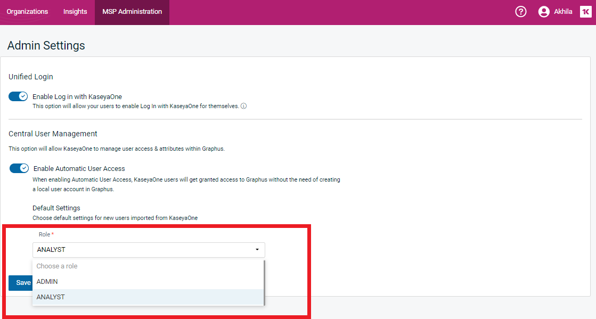
Task: Go to the MSP Administration tab
Action: tap(132, 12)
